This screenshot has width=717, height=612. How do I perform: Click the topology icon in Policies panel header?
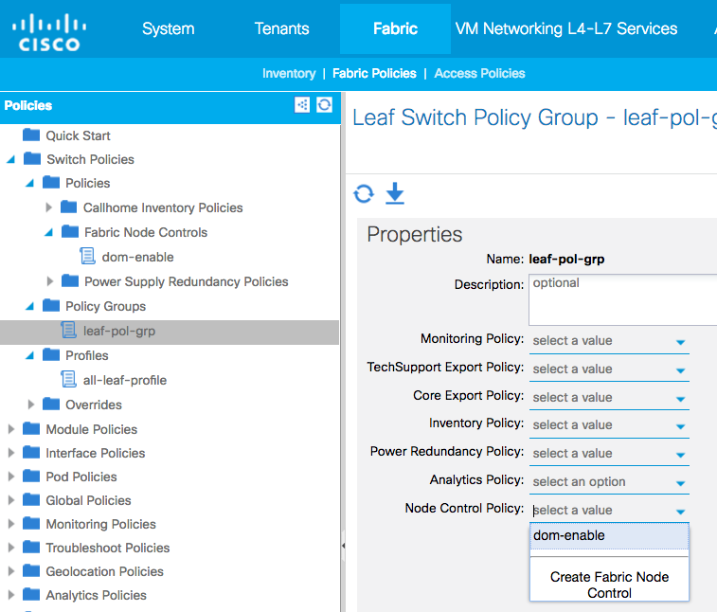pyautogui.click(x=302, y=105)
